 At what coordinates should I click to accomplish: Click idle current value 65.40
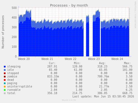(x=53, y=70)
